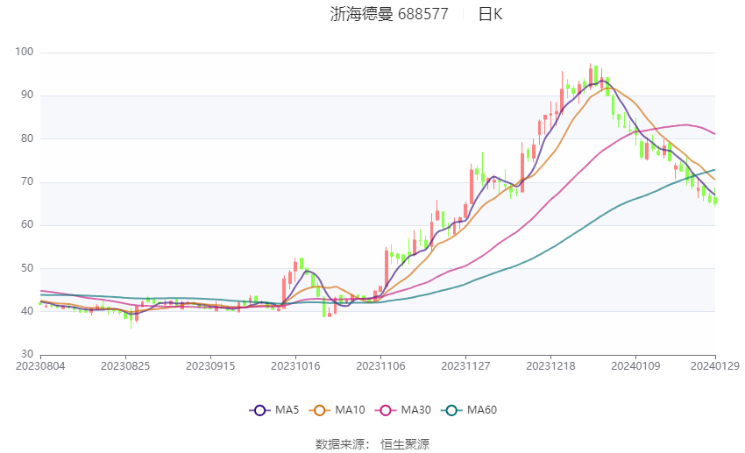Click the 20230915 x-axis date label

tap(210, 366)
